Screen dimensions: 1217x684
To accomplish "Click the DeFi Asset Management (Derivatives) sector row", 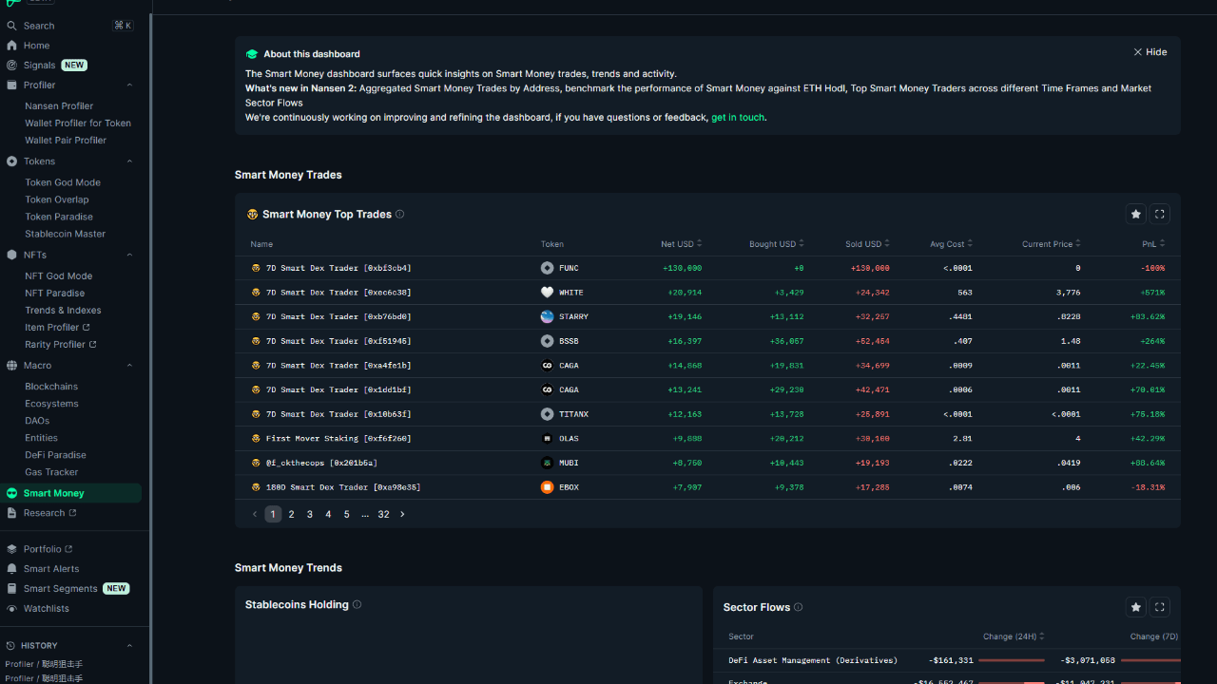I will point(946,660).
